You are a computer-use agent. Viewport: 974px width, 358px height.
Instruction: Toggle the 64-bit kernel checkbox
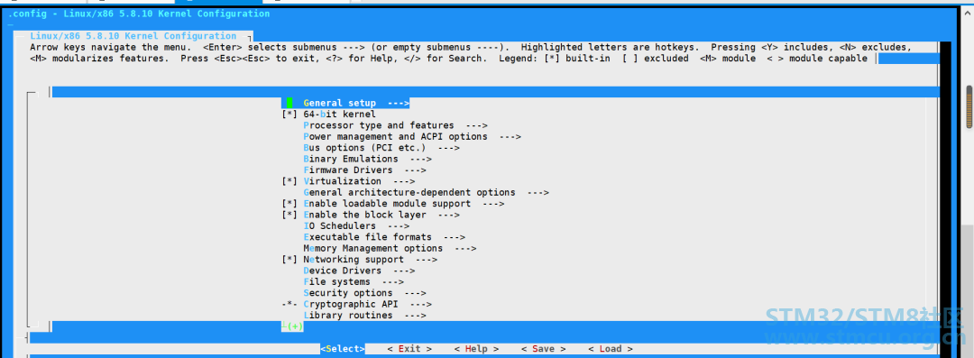(289, 115)
